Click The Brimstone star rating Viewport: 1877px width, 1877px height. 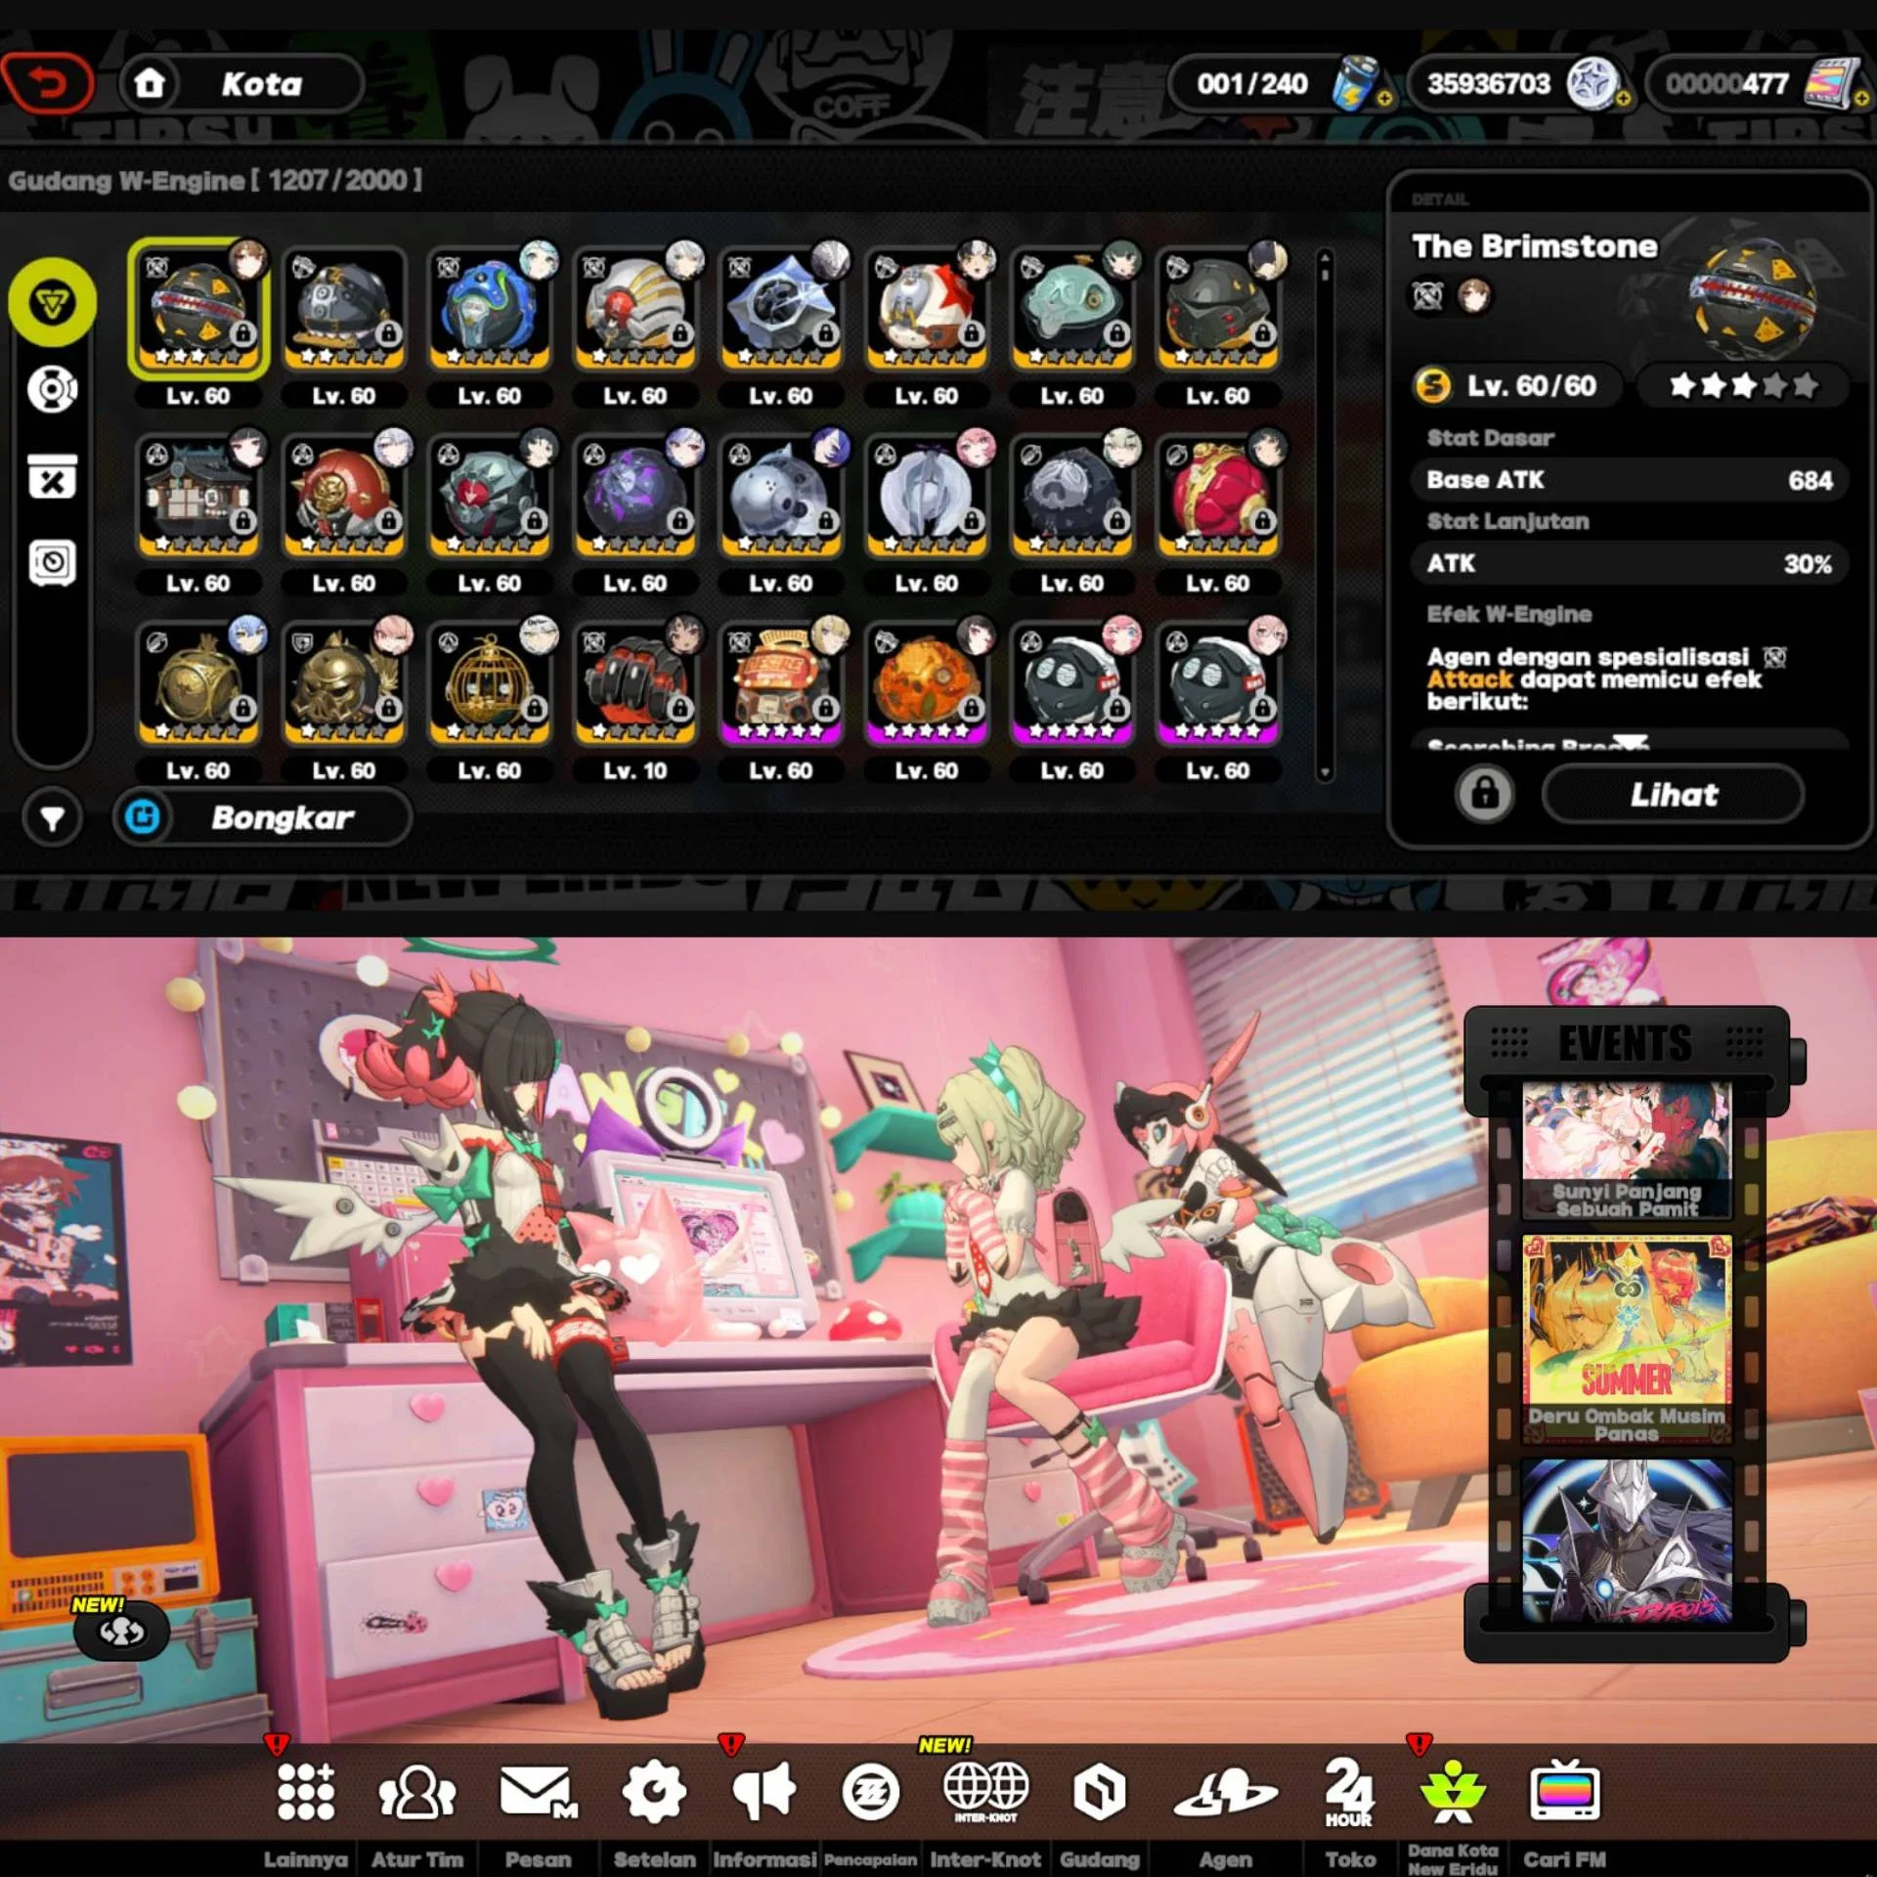coord(1743,386)
